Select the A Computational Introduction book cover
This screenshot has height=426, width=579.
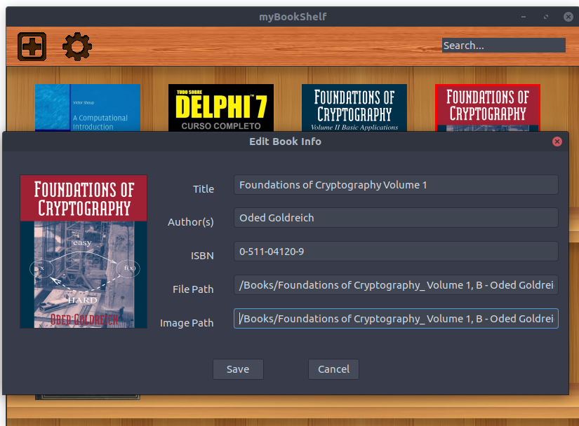88,107
